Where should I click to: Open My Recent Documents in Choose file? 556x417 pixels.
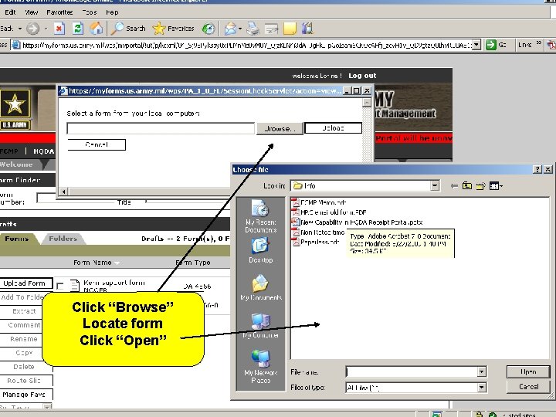click(261, 216)
